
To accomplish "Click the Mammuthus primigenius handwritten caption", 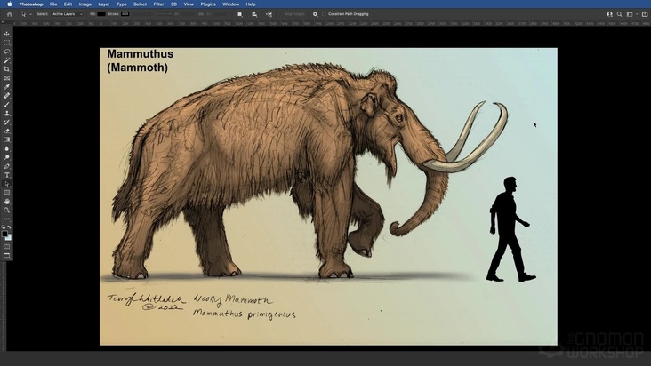I will pyautogui.click(x=244, y=314).
